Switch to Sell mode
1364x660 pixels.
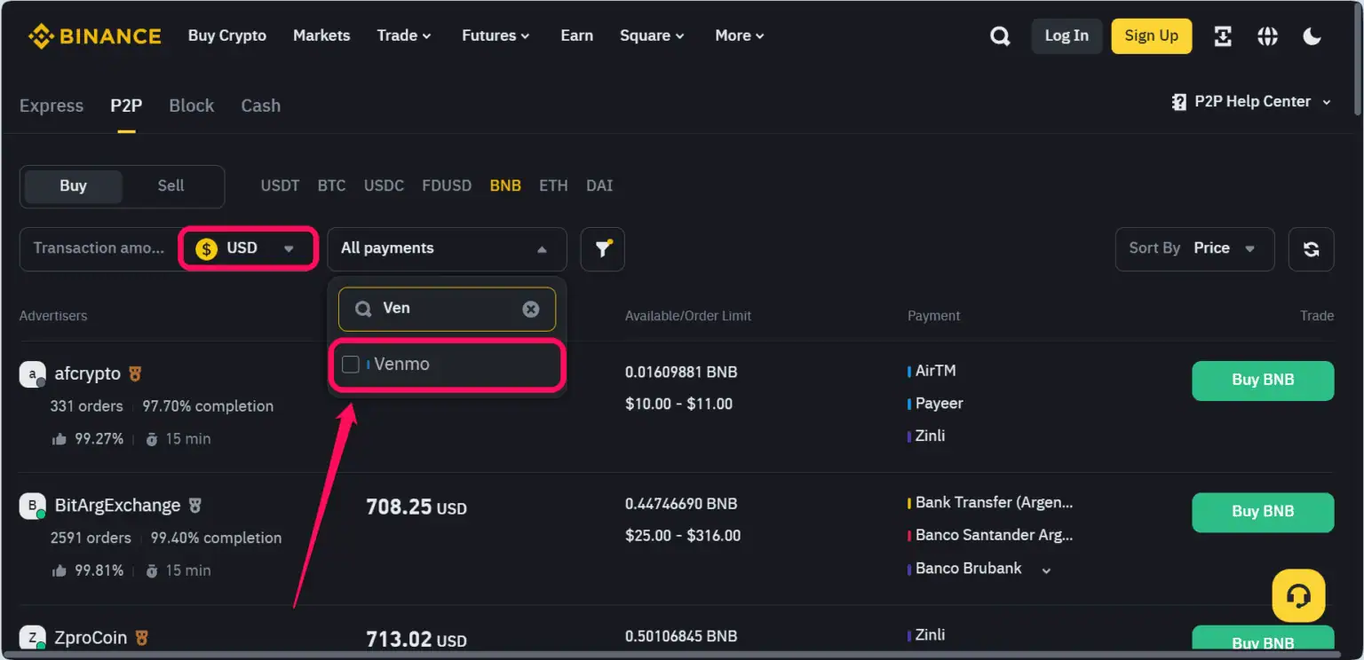(x=170, y=186)
